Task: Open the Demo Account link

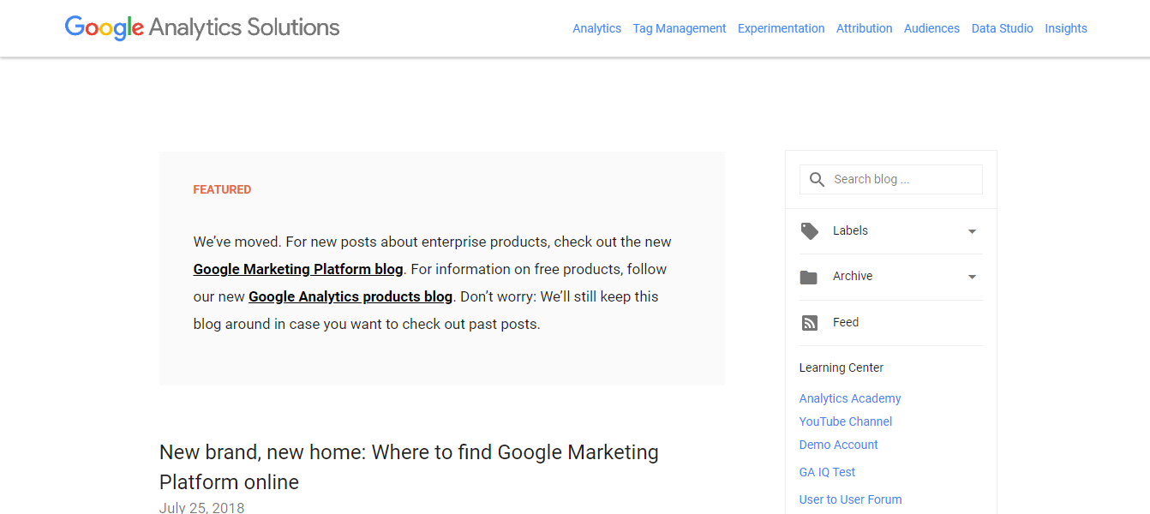Action: 838,445
